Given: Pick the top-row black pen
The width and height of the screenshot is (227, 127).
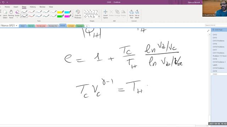Looking at the screenshot, I should click(24, 12).
